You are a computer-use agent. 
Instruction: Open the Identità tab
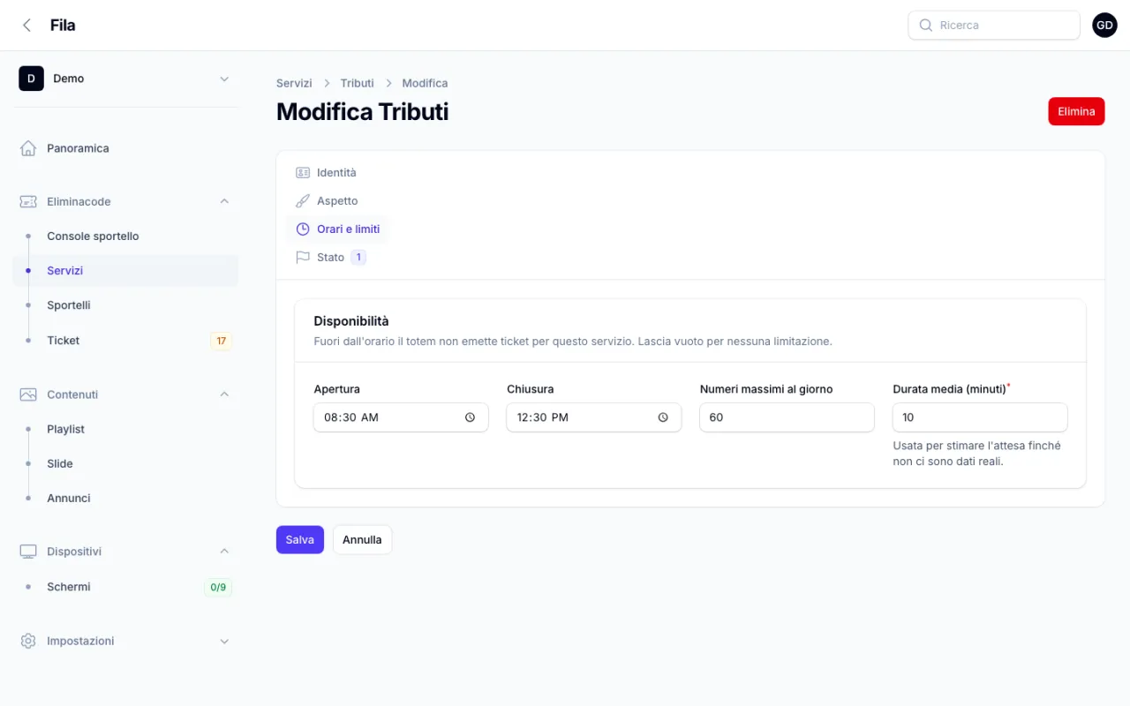pos(326,173)
